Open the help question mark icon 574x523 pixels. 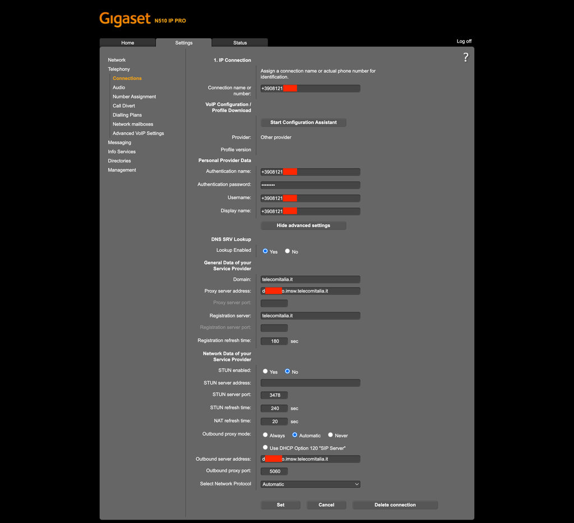[465, 57]
